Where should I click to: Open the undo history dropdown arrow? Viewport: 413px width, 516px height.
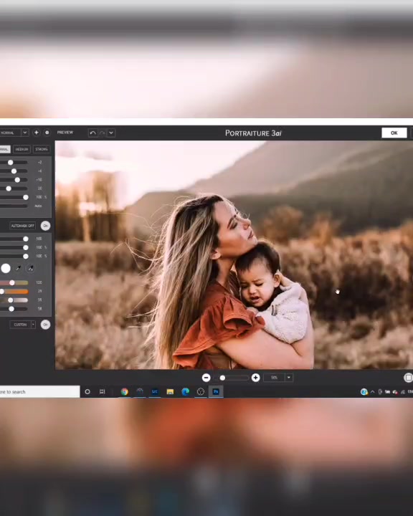[111, 133]
